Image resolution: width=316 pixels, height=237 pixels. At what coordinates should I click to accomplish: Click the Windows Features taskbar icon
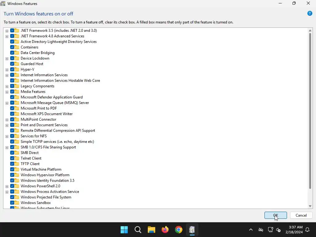(192, 230)
